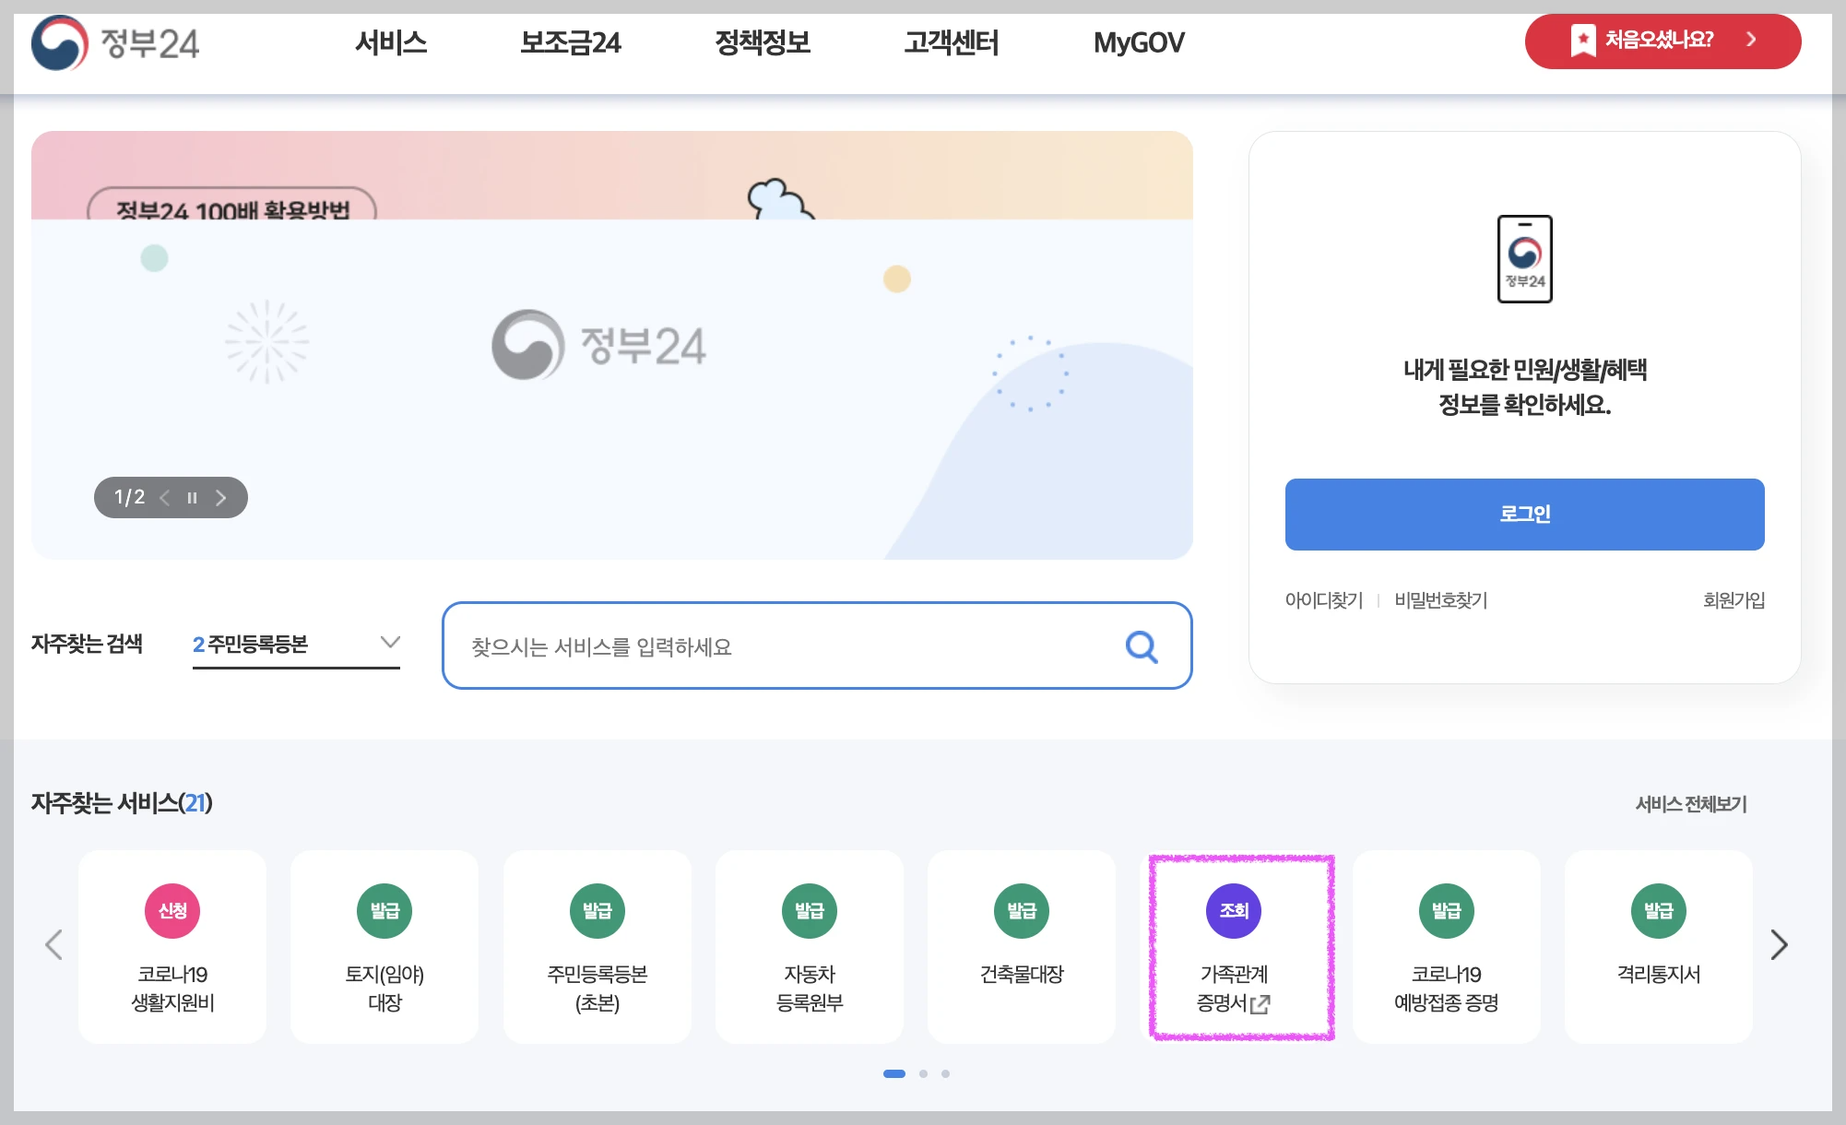Open 주민등록등본 (초본) service card
The image size is (1846, 1125).
[598, 947]
